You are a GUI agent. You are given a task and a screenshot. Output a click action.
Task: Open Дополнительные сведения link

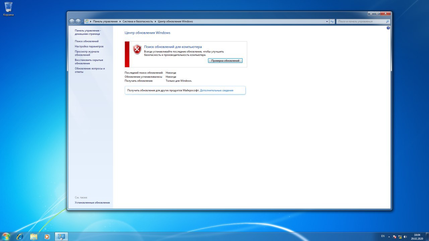pyautogui.click(x=217, y=90)
